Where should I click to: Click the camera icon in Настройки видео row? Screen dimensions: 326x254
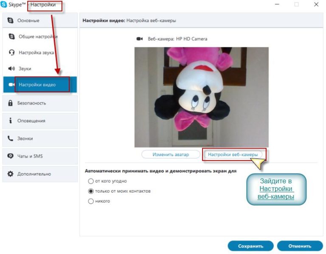pyautogui.click(x=11, y=85)
